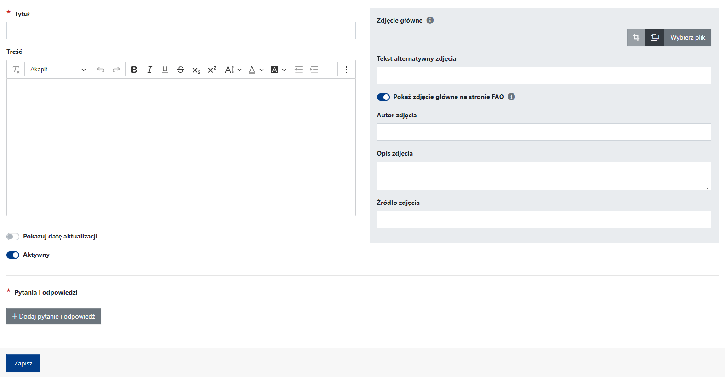Show more editor toolbar items

click(346, 70)
